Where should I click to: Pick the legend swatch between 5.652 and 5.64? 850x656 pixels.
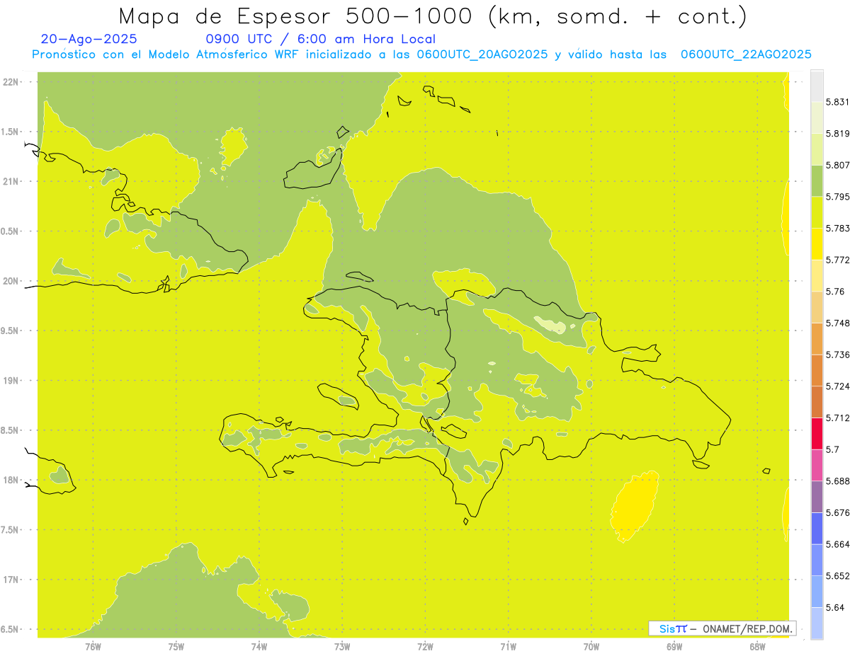click(817, 592)
